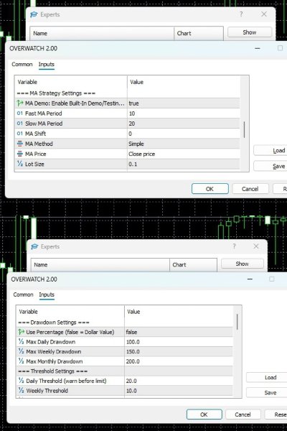Image resolution: width=287 pixels, height=431 pixels.
Task: Edit Fast MA Period value 10
Action: (184, 113)
